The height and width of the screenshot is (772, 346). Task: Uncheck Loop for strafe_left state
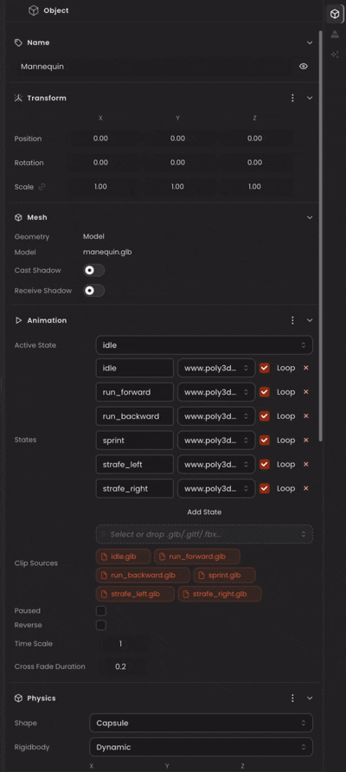[265, 464]
